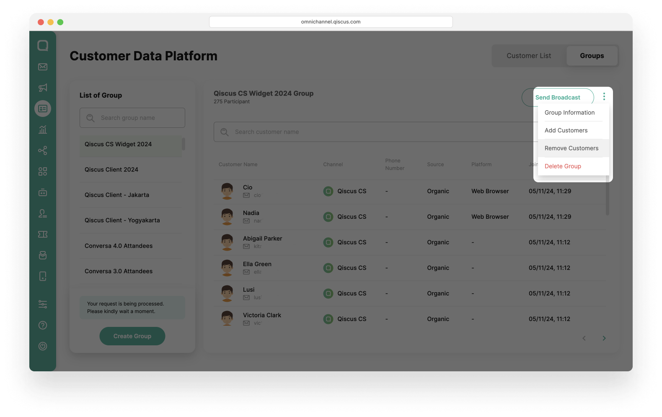662x417 pixels.
Task: Switch to the Groups tab
Action: [592, 56]
